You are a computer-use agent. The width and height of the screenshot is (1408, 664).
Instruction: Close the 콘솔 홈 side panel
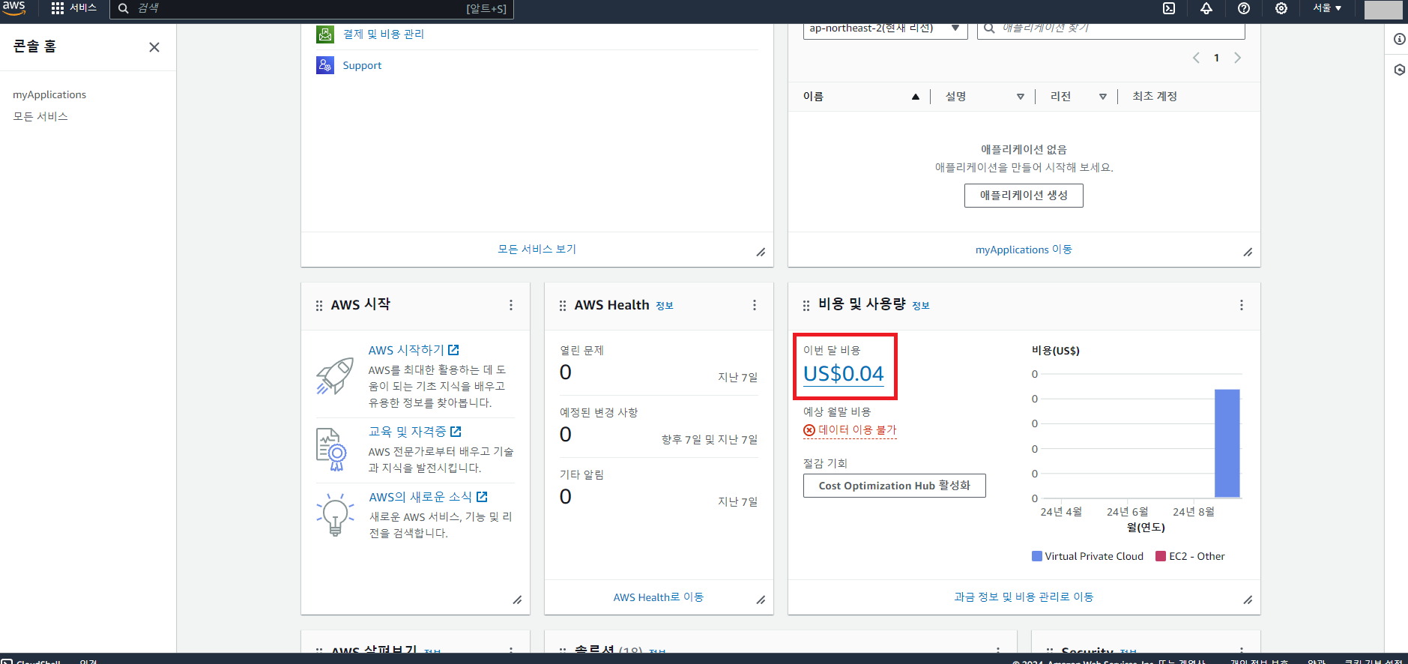pos(154,47)
